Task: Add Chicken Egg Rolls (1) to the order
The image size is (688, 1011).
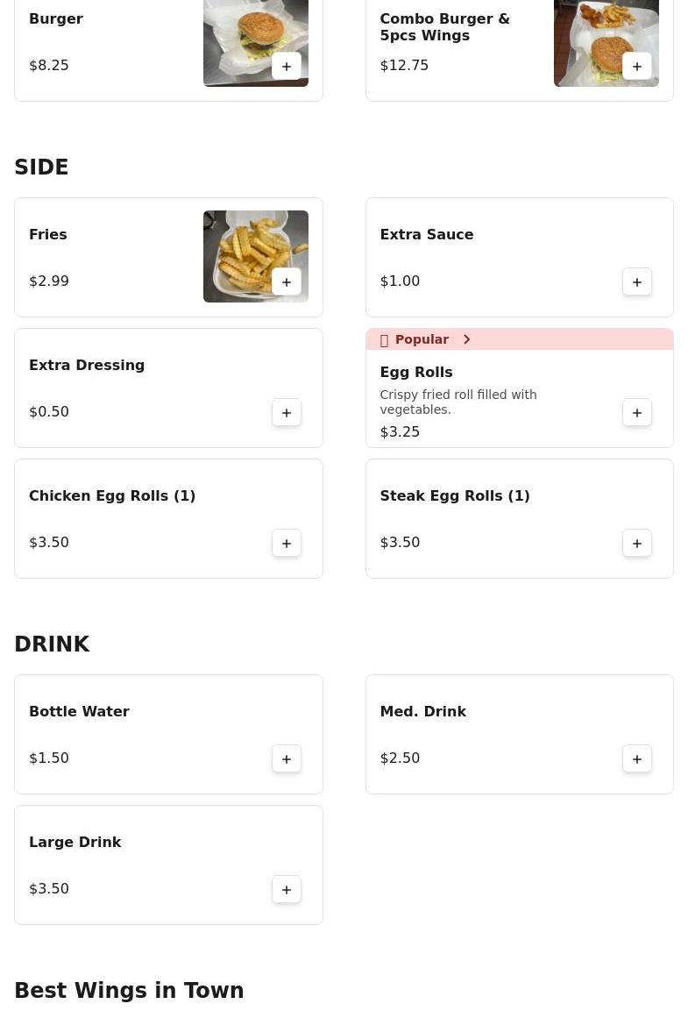Action: pyautogui.click(x=287, y=544)
